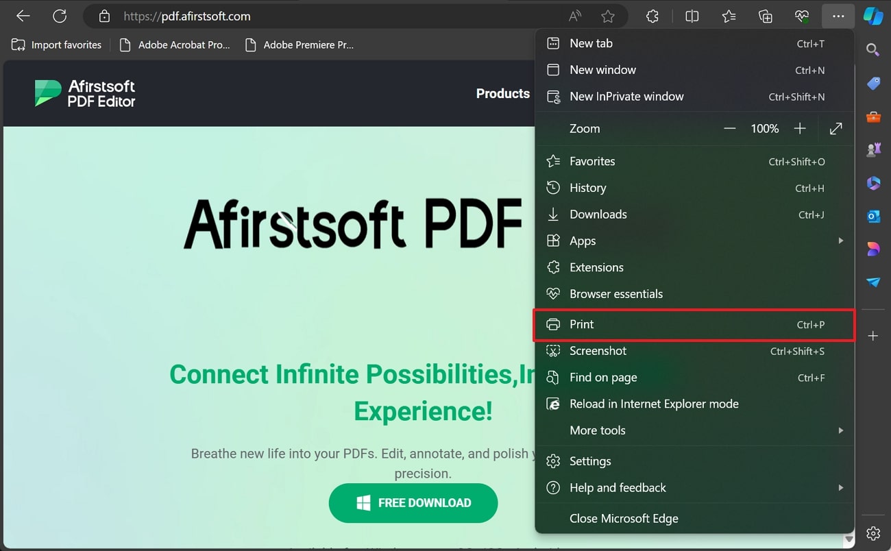Open History from the menu

[x=694, y=188]
